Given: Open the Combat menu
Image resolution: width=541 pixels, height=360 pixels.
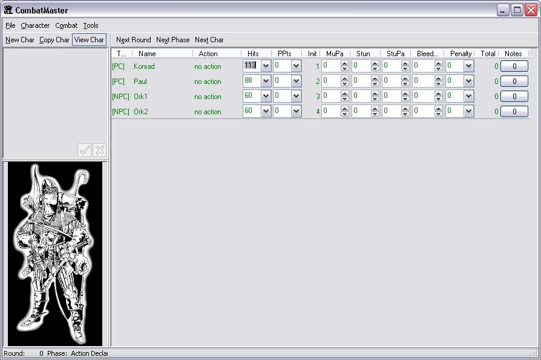Looking at the screenshot, I should (x=67, y=25).
